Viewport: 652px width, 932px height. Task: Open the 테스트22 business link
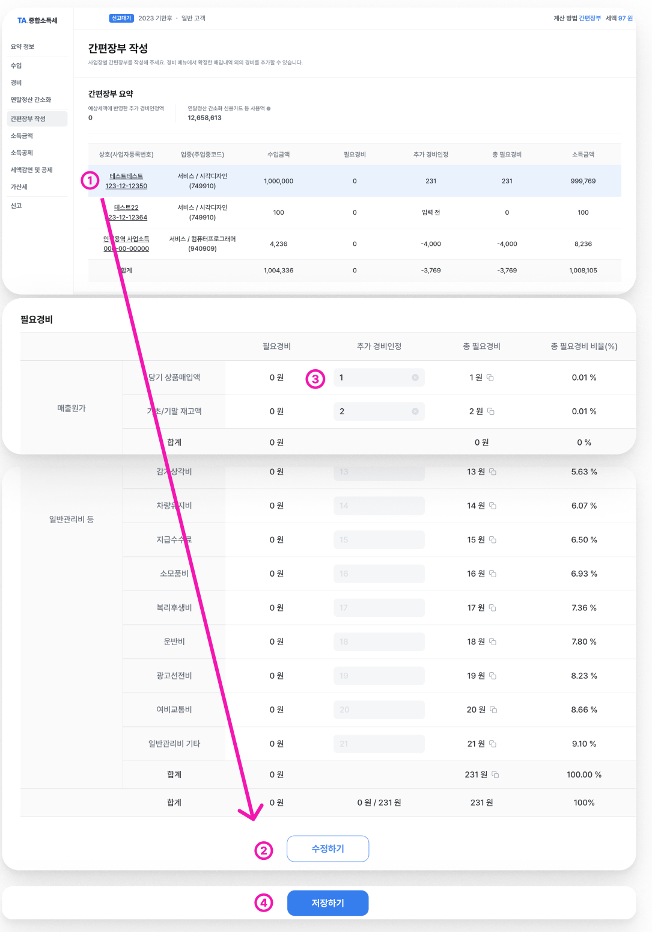click(126, 212)
